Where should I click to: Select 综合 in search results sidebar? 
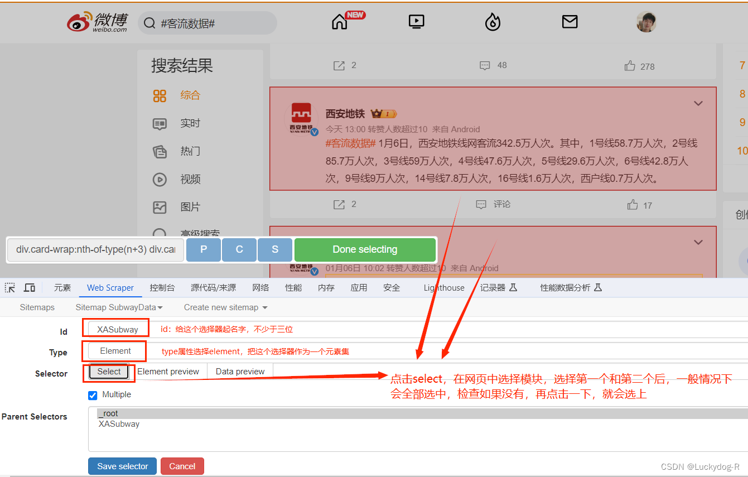click(190, 95)
